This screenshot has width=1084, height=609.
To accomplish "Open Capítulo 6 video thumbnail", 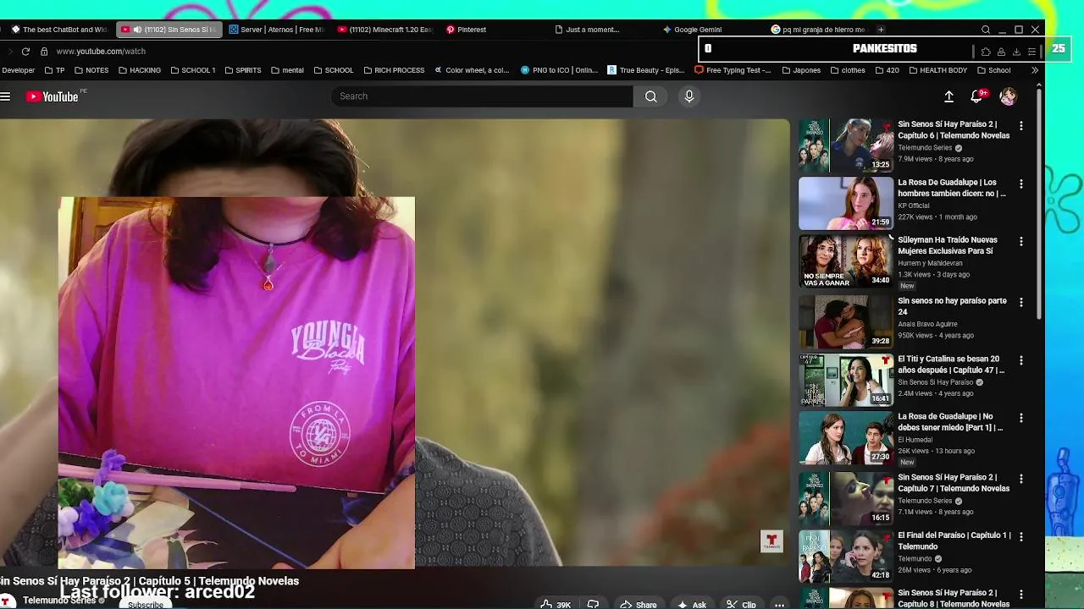I will click(x=846, y=145).
